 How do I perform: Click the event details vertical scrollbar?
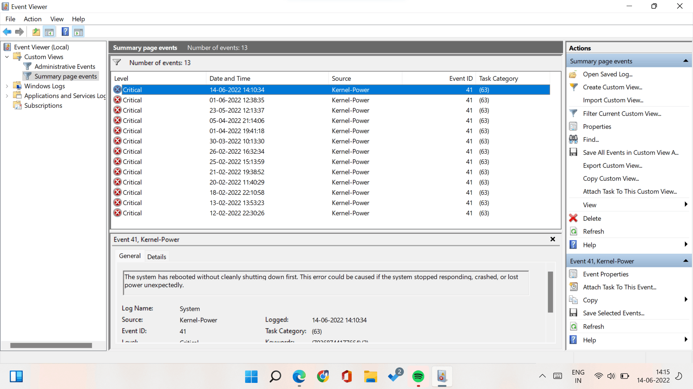550,292
